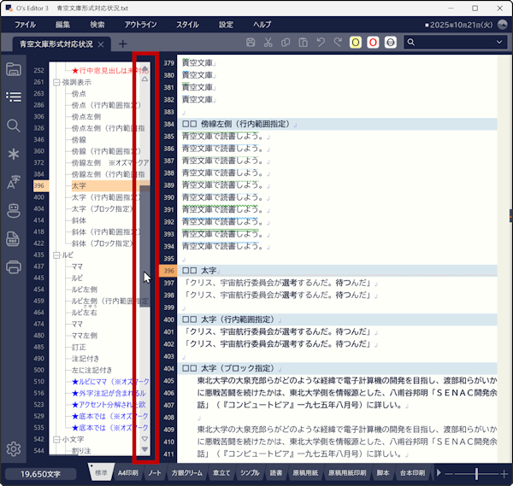513x486 pixels.
Task: Open the アウトライン menu
Action: click(x=139, y=25)
